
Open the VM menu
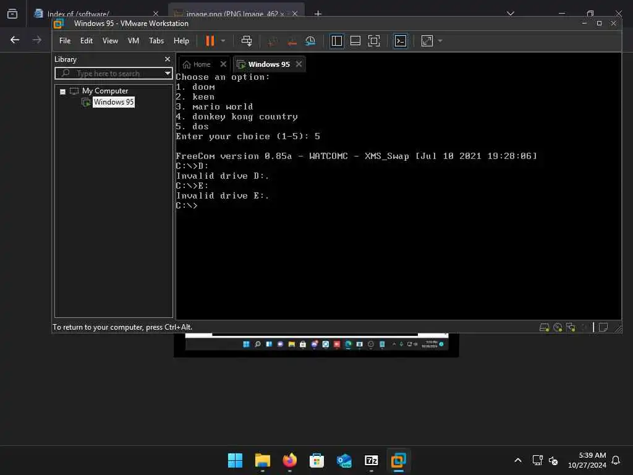(x=134, y=41)
